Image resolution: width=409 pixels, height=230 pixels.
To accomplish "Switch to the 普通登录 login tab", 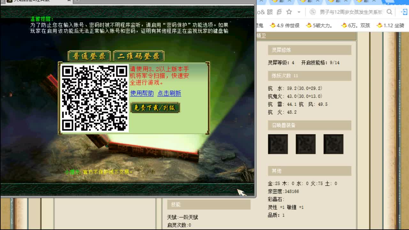I will [x=89, y=56].
